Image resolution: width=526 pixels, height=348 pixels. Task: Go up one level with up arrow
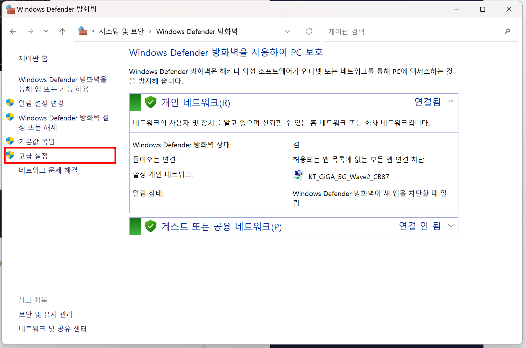click(62, 31)
